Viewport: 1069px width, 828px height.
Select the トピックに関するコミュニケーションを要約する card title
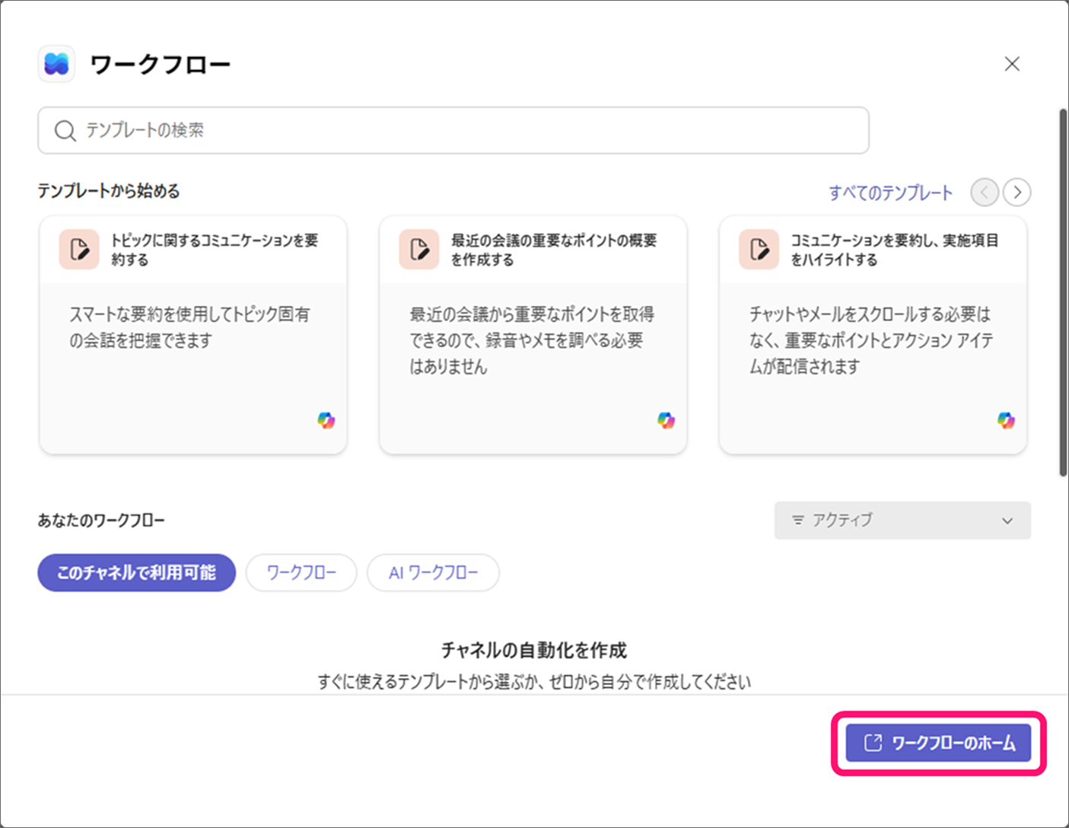tap(215, 250)
